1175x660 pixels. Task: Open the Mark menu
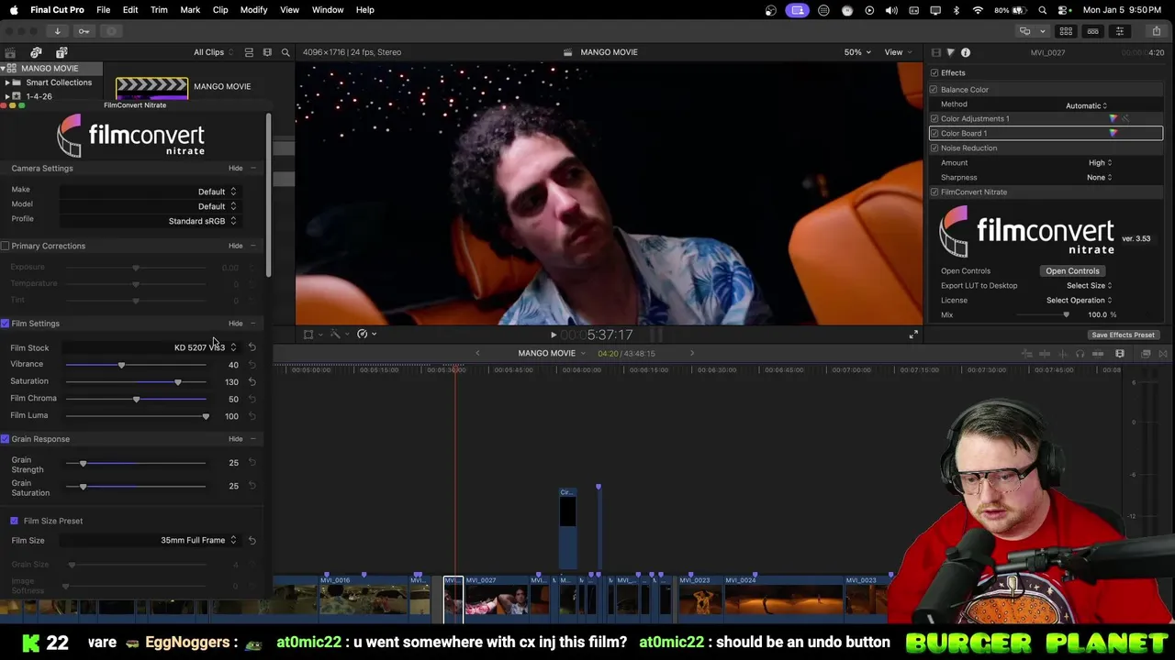pos(190,10)
